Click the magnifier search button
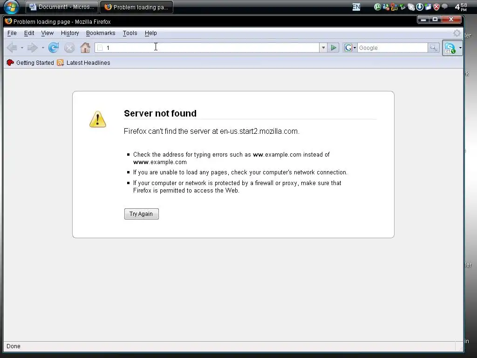Viewport: 477px width, 358px height. (433, 48)
